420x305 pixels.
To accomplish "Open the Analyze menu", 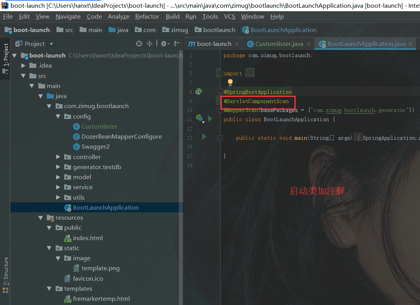I will click(x=118, y=17).
